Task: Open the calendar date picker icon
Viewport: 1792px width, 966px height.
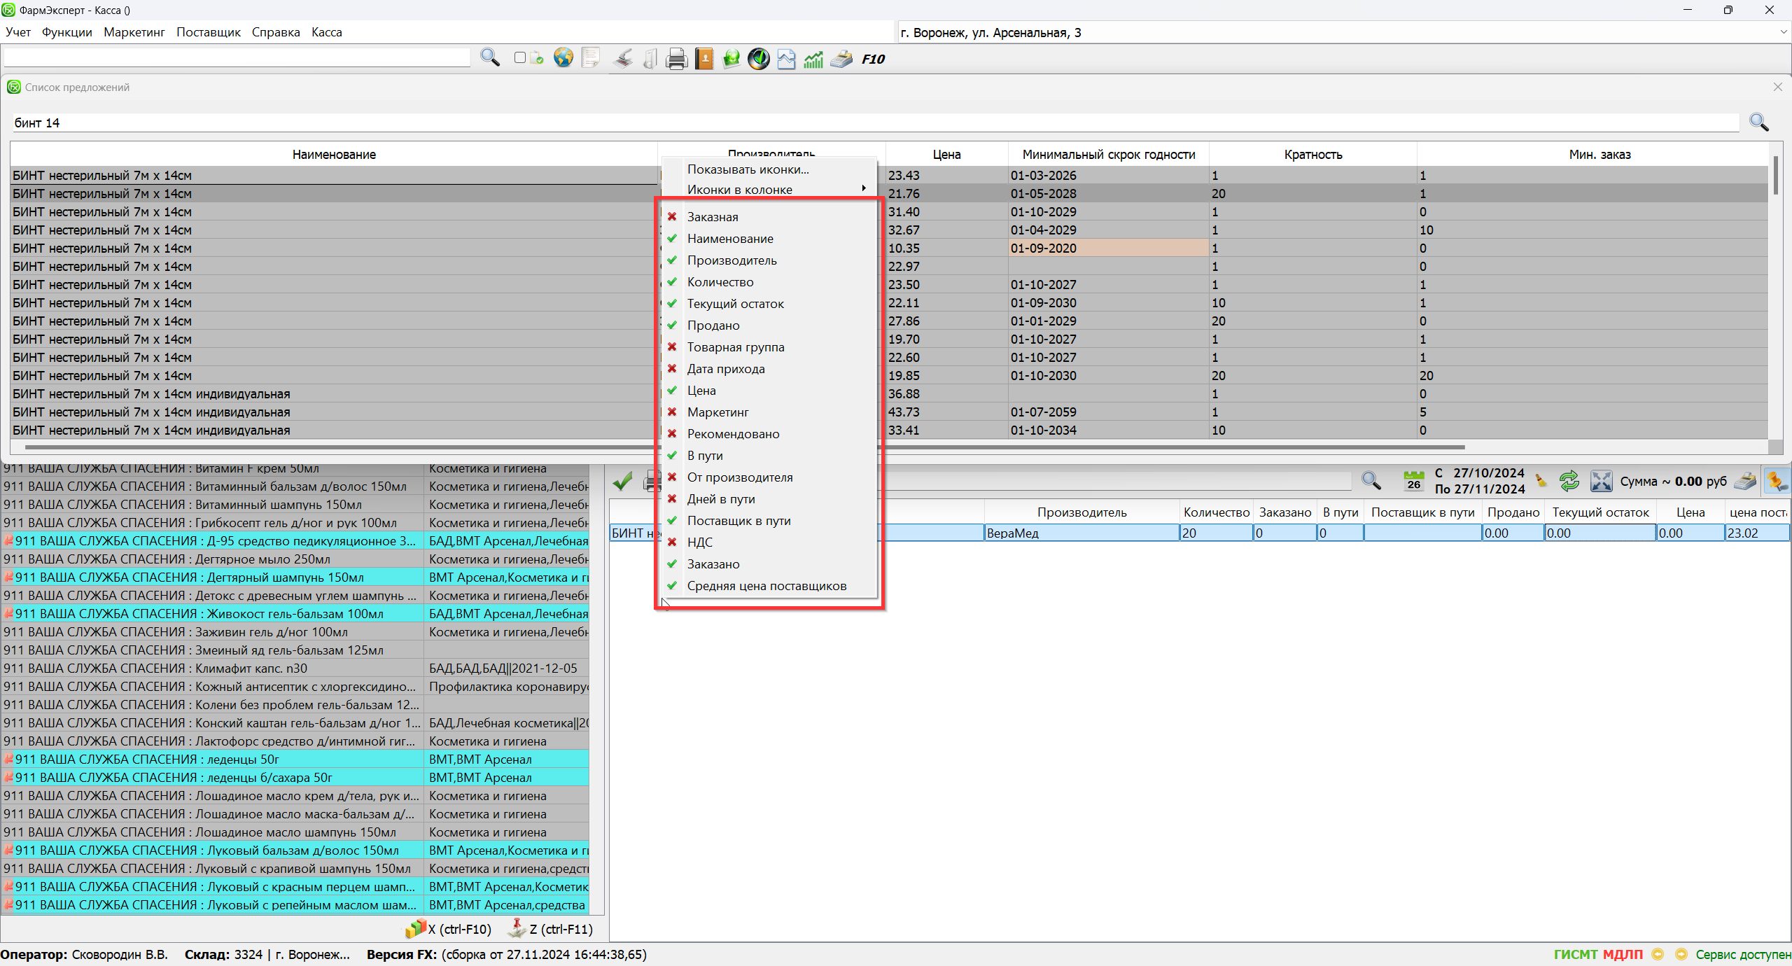Action: 1414,481
